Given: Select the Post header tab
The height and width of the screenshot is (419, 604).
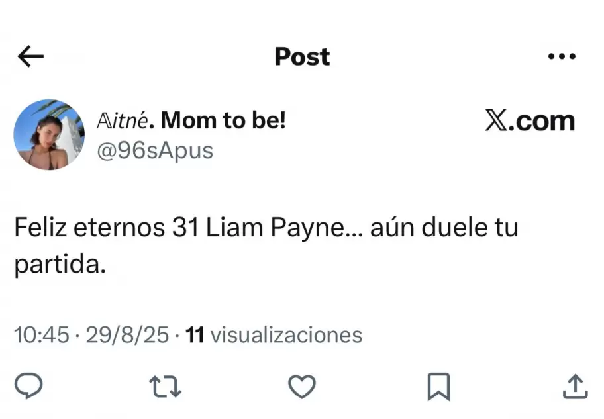Looking at the screenshot, I should click(302, 56).
